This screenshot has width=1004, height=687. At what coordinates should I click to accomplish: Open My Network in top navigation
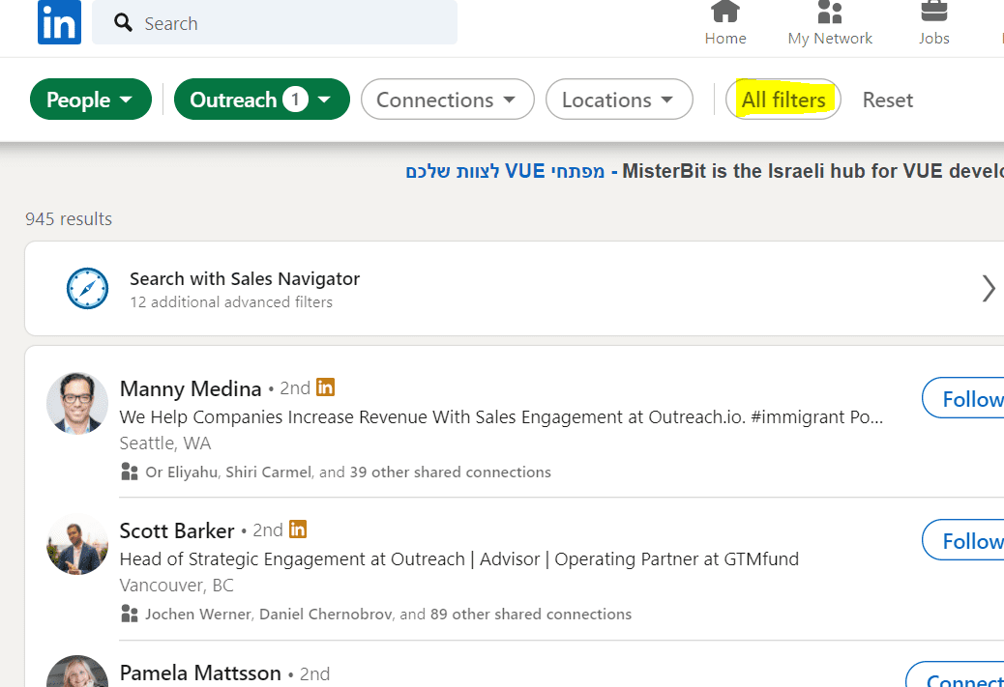coord(830,23)
